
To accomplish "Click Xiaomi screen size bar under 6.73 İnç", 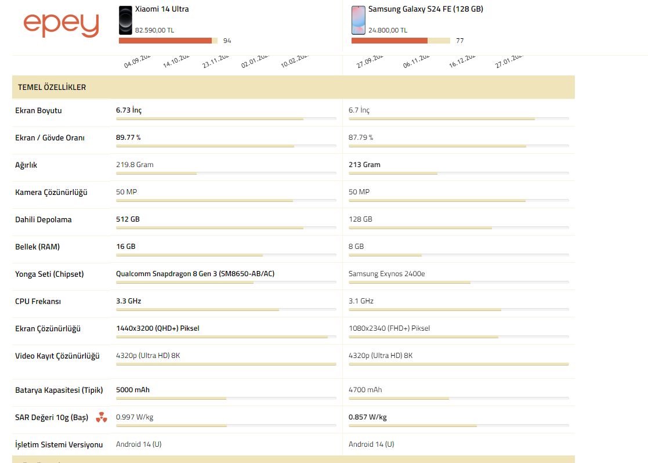I will [x=226, y=118].
